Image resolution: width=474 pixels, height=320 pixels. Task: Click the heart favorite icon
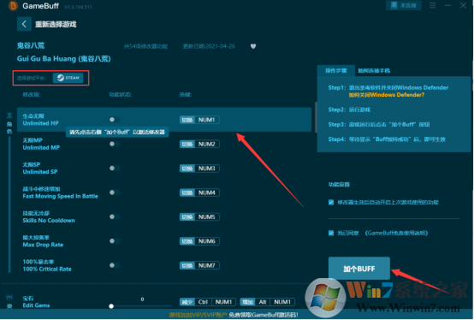click(253, 46)
